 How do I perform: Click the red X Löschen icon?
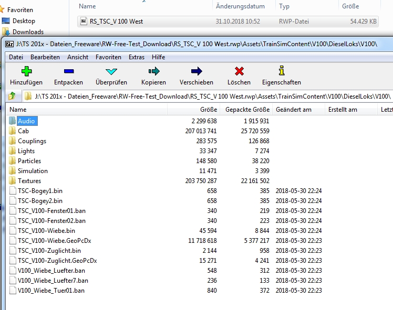(x=239, y=71)
